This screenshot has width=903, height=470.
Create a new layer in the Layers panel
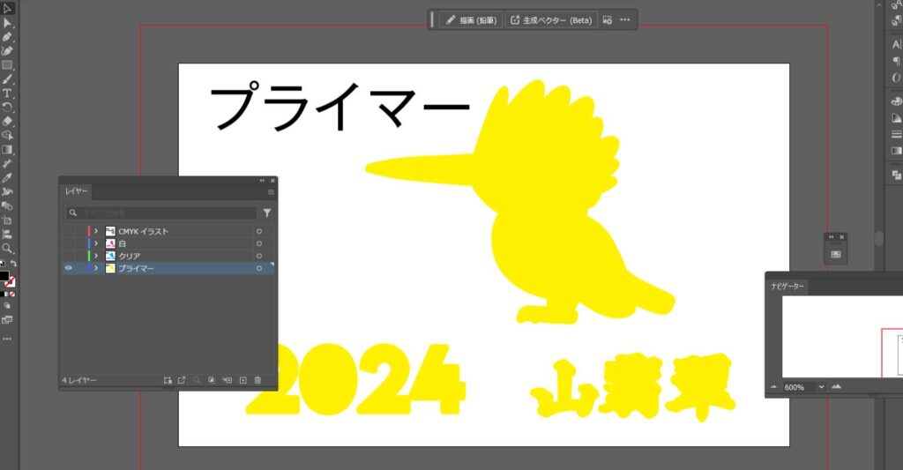(x=243, y=380)
